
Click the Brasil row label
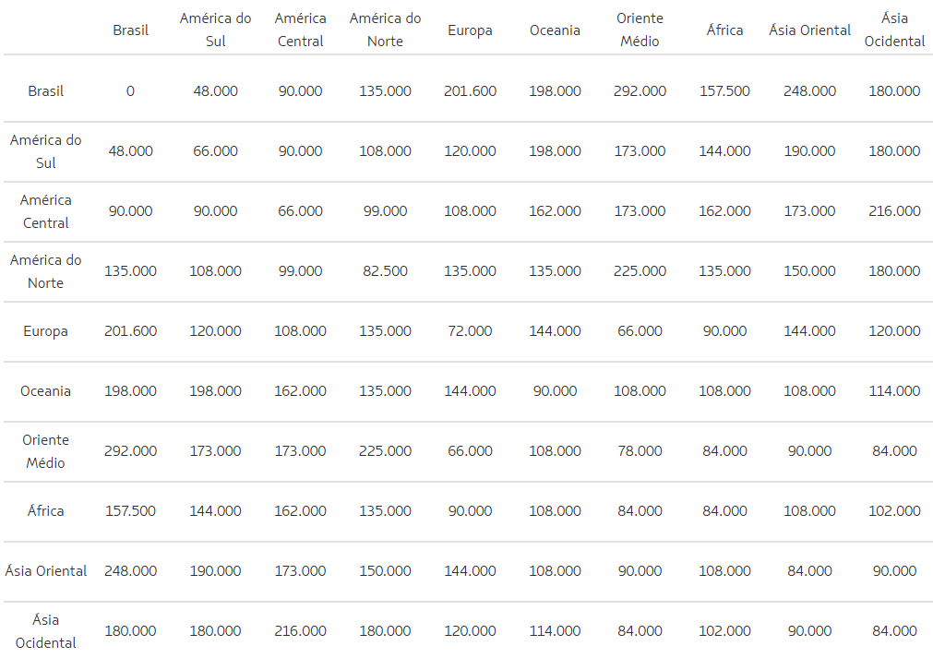pyautogui.click(x=46, y=91)
